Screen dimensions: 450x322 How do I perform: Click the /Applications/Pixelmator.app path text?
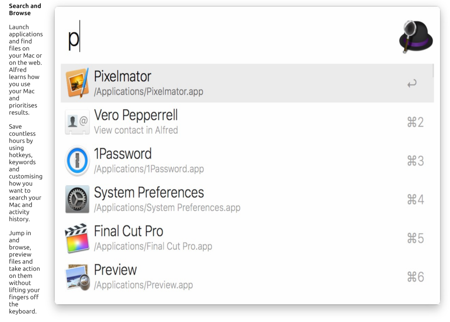pyautogui.click(x=148, y=92)
